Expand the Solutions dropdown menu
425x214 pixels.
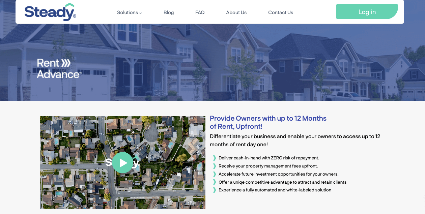(128, 12)
